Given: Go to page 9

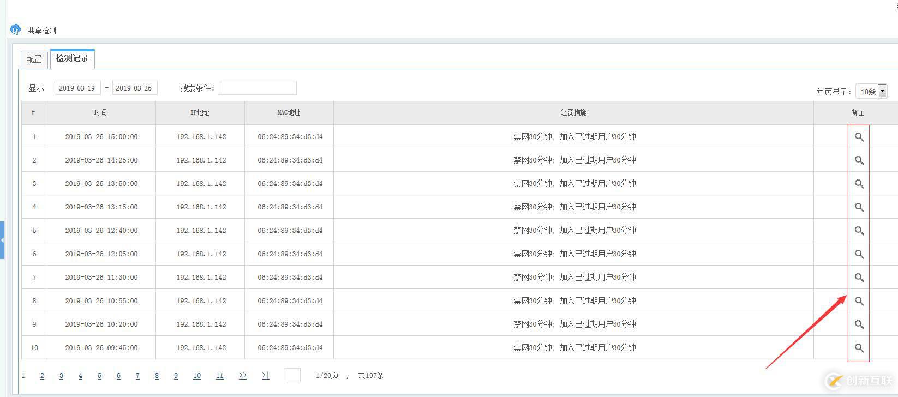Looking at the screenshot, I should click(176, 376).
